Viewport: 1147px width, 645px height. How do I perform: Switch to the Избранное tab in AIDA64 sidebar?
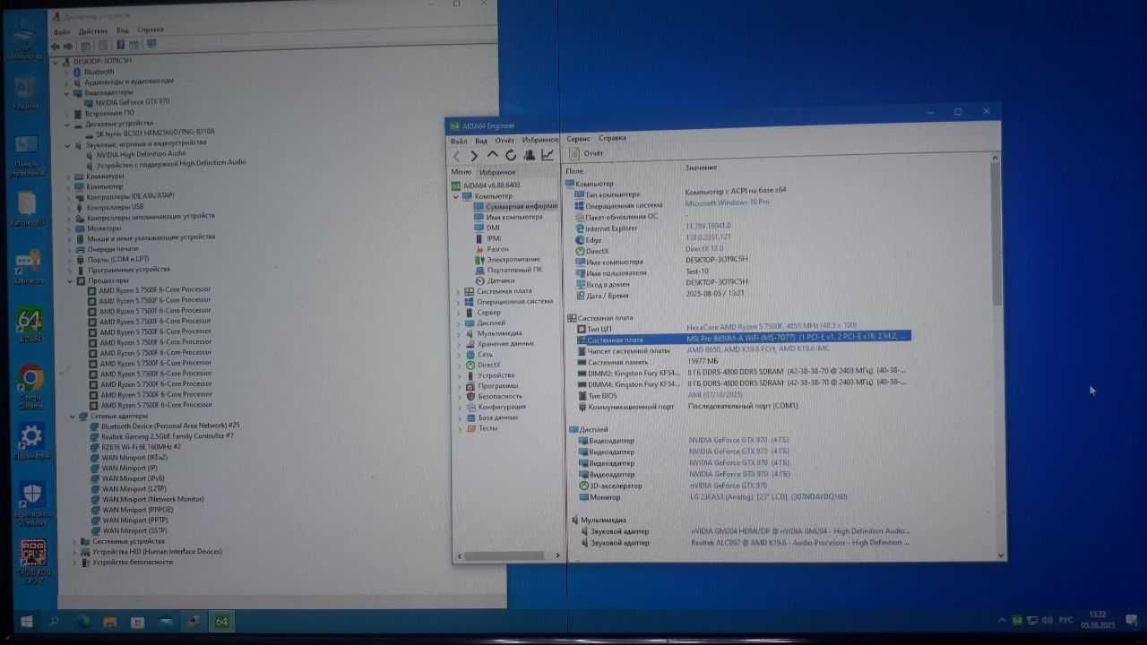click(497, 172)
